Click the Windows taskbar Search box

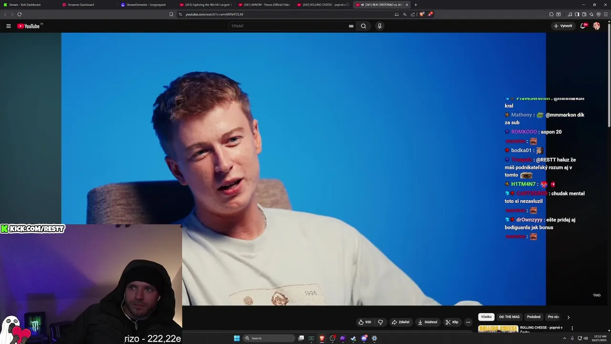(269, 338)
